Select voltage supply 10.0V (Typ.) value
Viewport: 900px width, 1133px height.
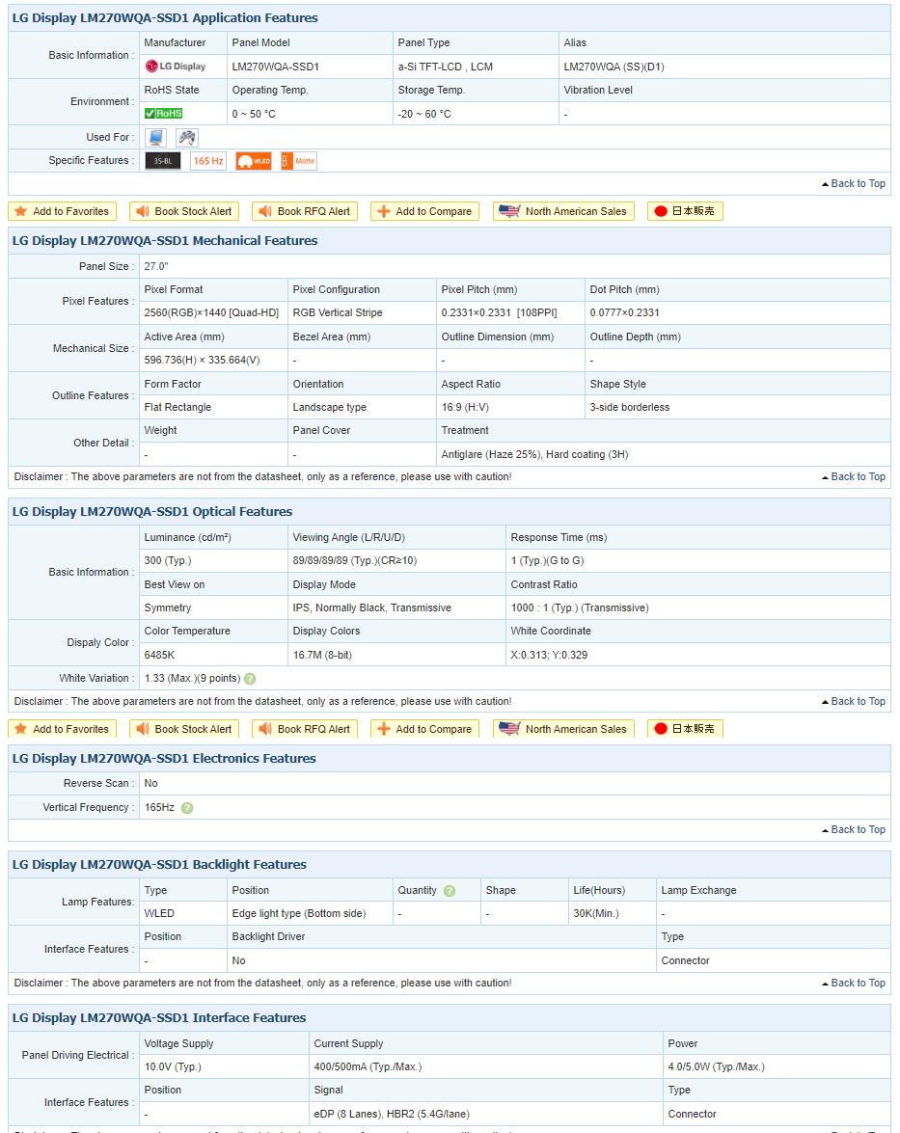pyautogui.click(x=173, y=1067)
